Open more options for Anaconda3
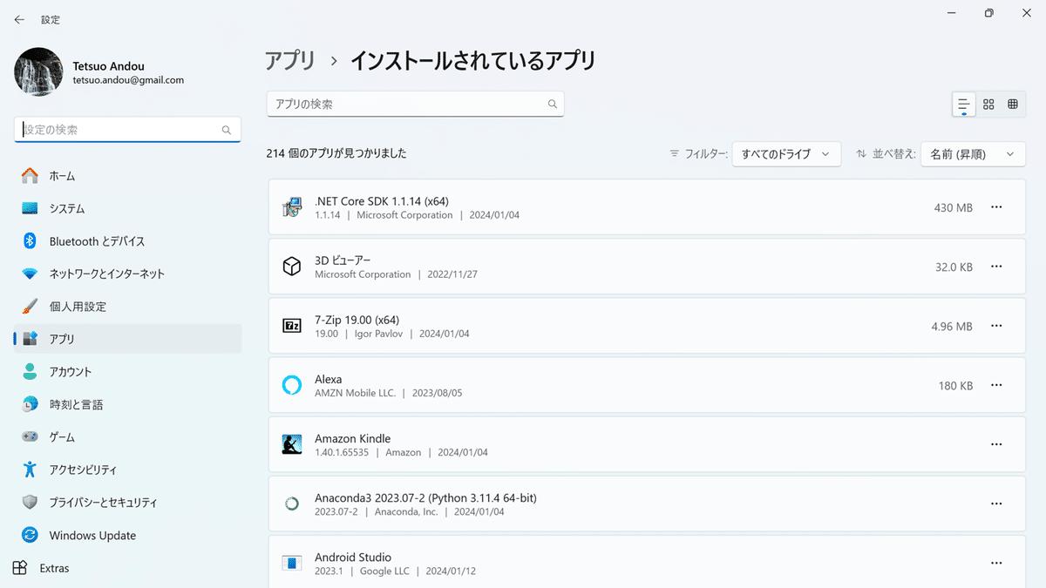The image size is (1046, 588). click(x=997, y=504)
